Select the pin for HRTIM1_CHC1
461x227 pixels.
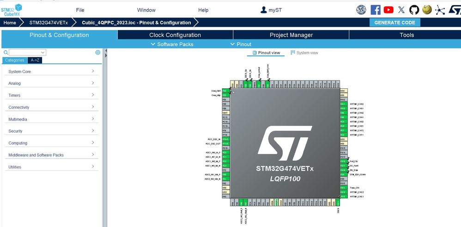[x=344, y=196]
